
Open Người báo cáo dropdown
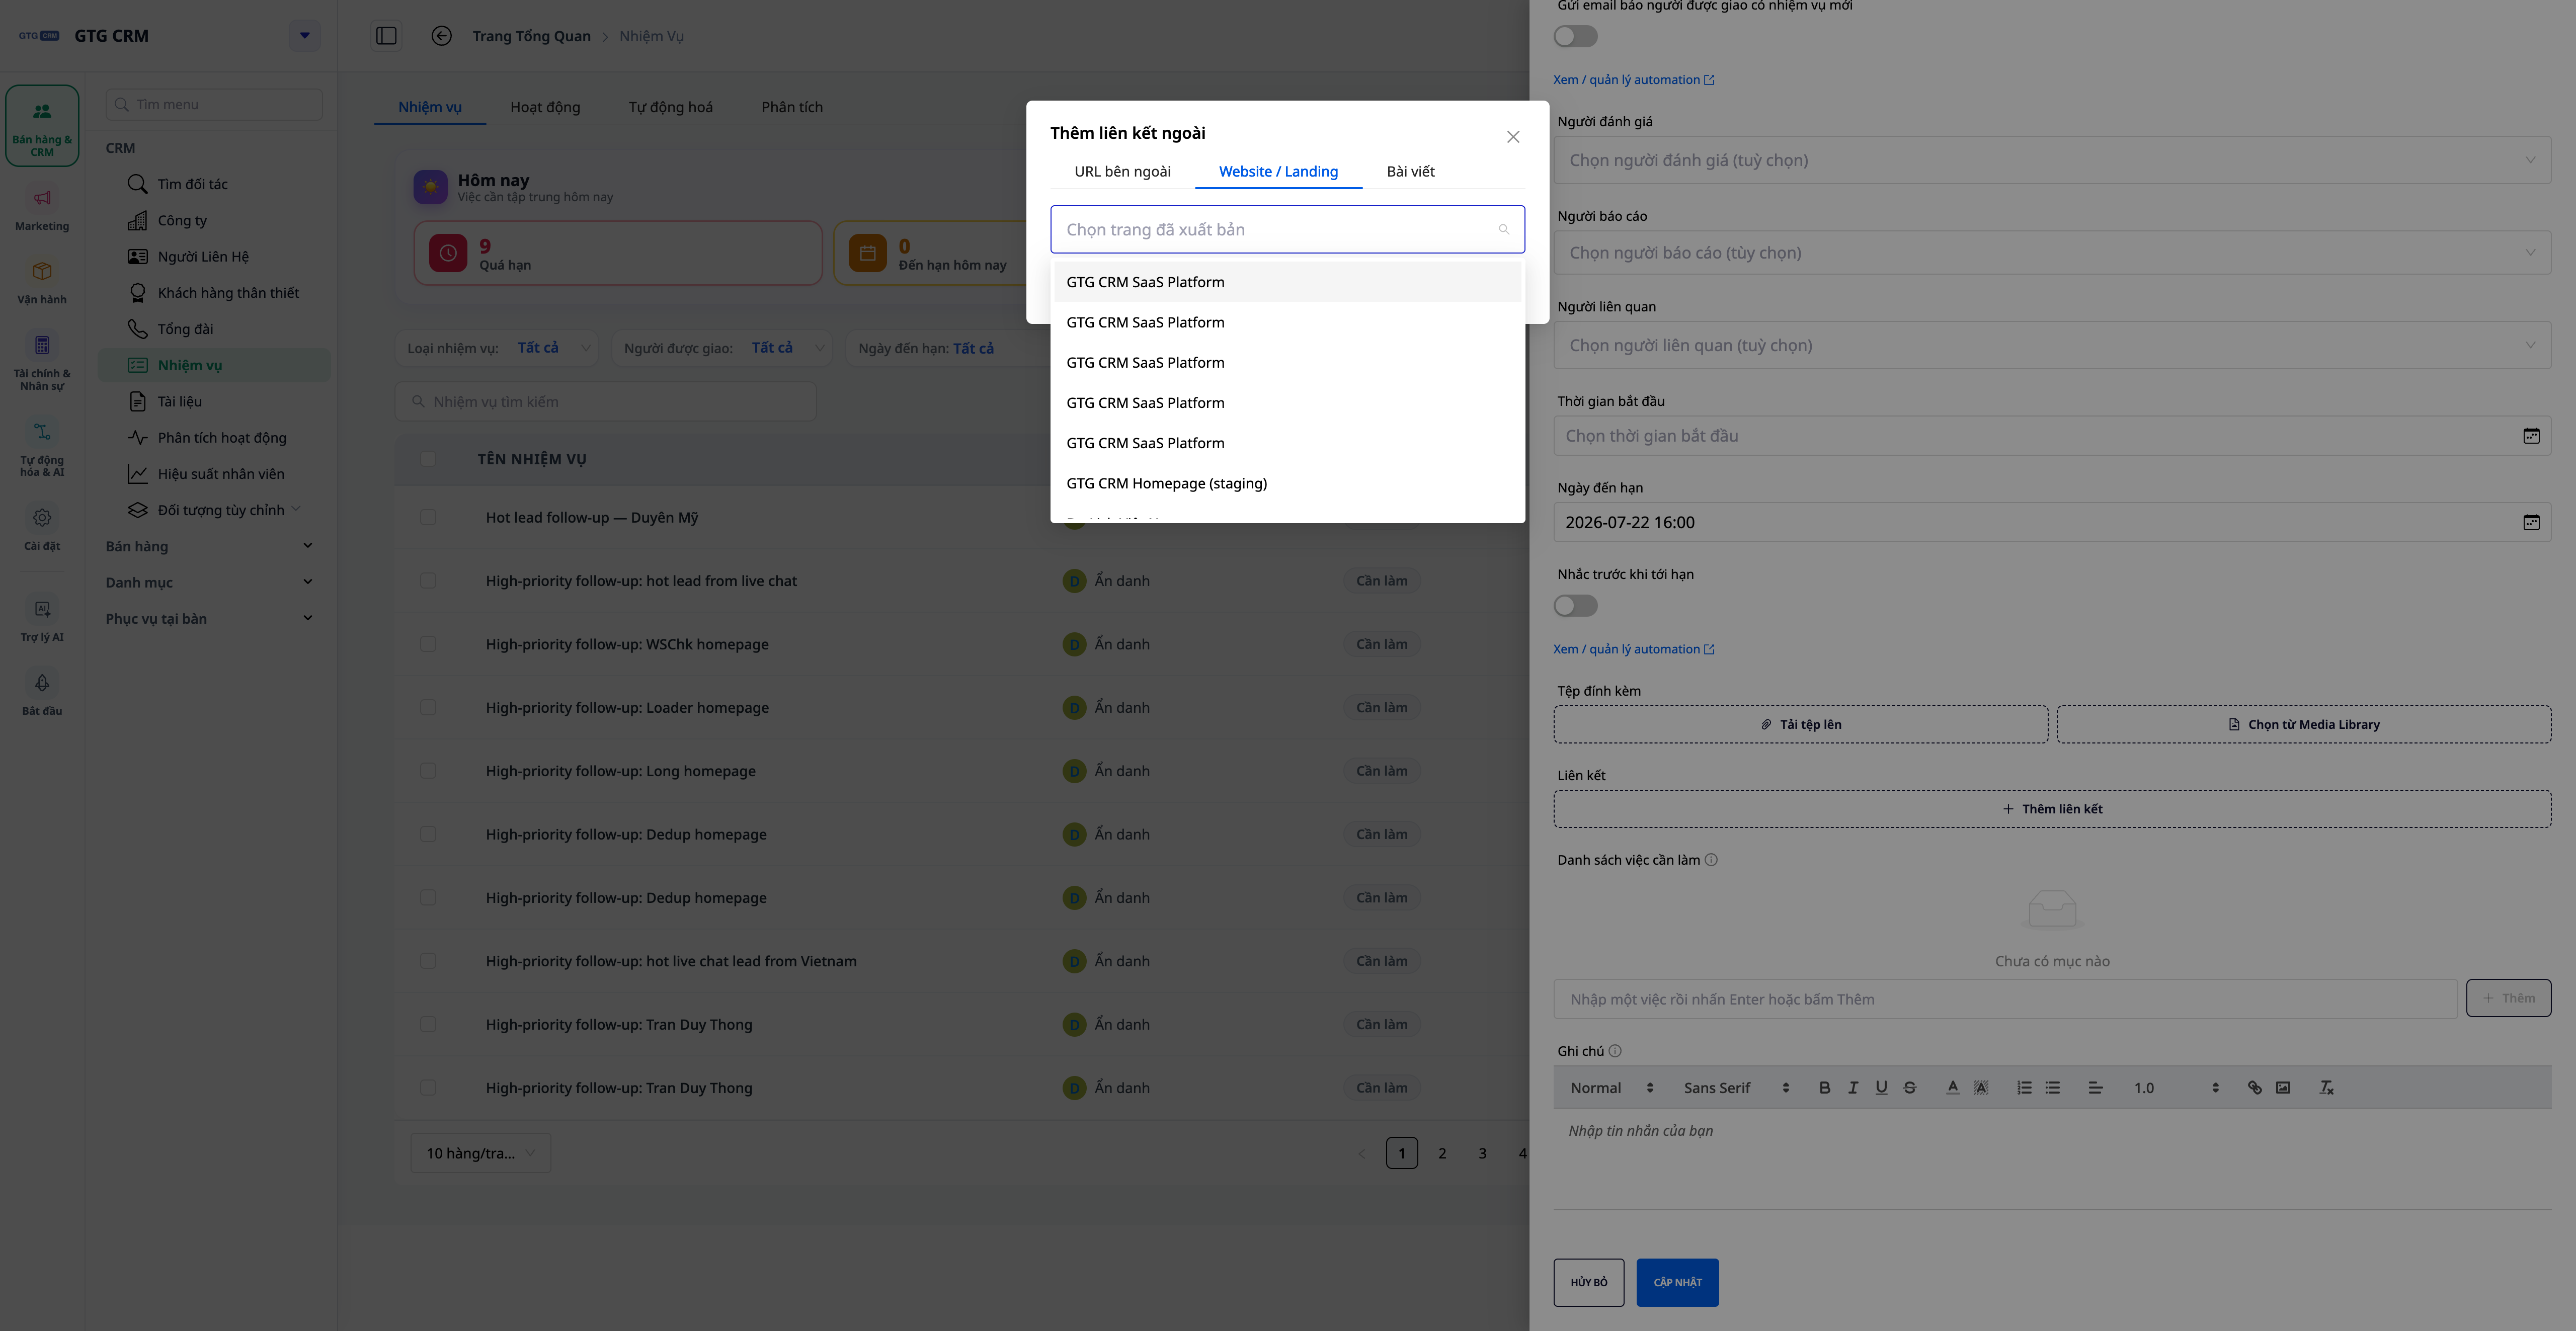[x=2051, y=253]
